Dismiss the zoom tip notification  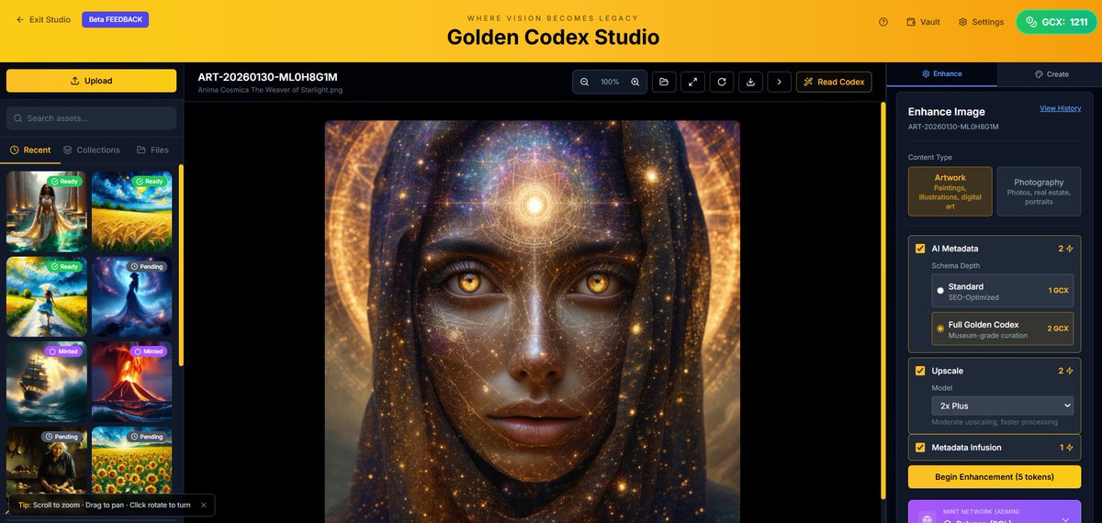pos(204,505)
